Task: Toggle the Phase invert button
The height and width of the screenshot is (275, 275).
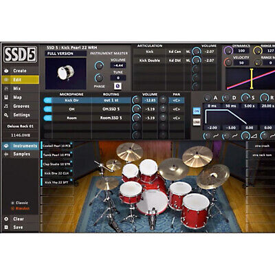Action: [x=118, y=86]
